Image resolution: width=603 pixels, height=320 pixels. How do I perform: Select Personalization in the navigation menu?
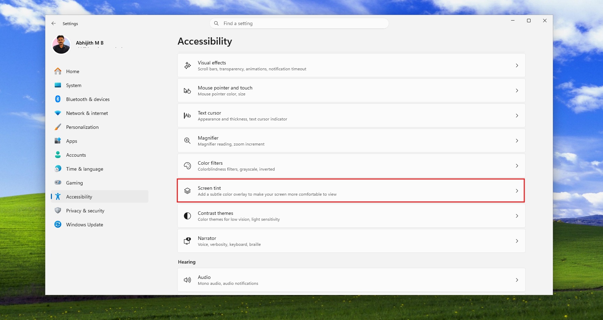82,127
